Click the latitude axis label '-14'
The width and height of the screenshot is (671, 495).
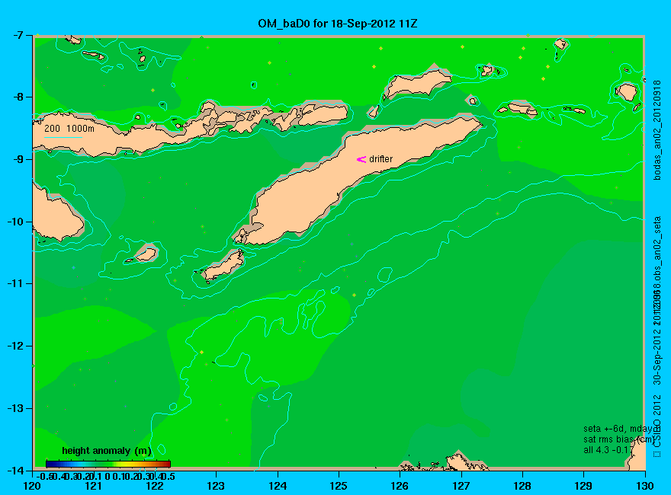point(16,471)
